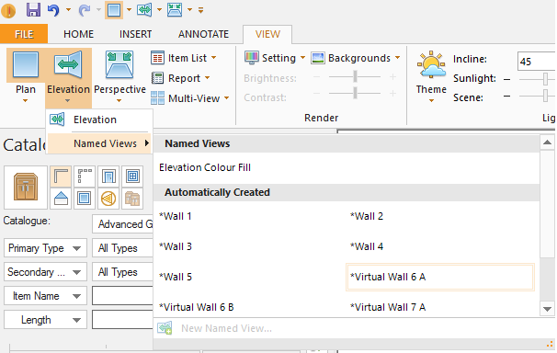Open the Multi-View tool
557x353 pixels.
coord(189,98)
